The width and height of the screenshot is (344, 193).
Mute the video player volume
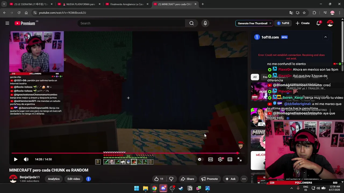pos(26,159)
